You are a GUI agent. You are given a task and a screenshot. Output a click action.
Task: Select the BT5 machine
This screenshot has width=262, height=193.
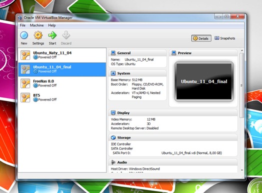(x=62, y=97)
